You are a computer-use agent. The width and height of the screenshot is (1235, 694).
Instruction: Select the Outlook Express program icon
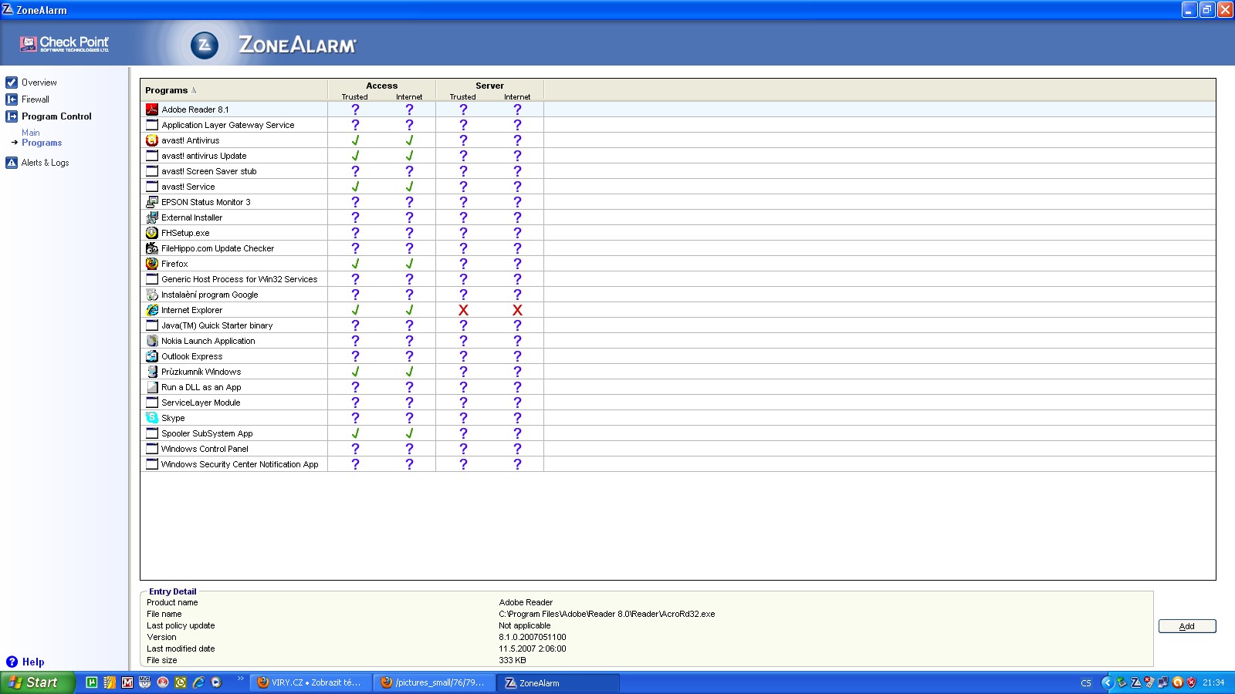point(152,356)
